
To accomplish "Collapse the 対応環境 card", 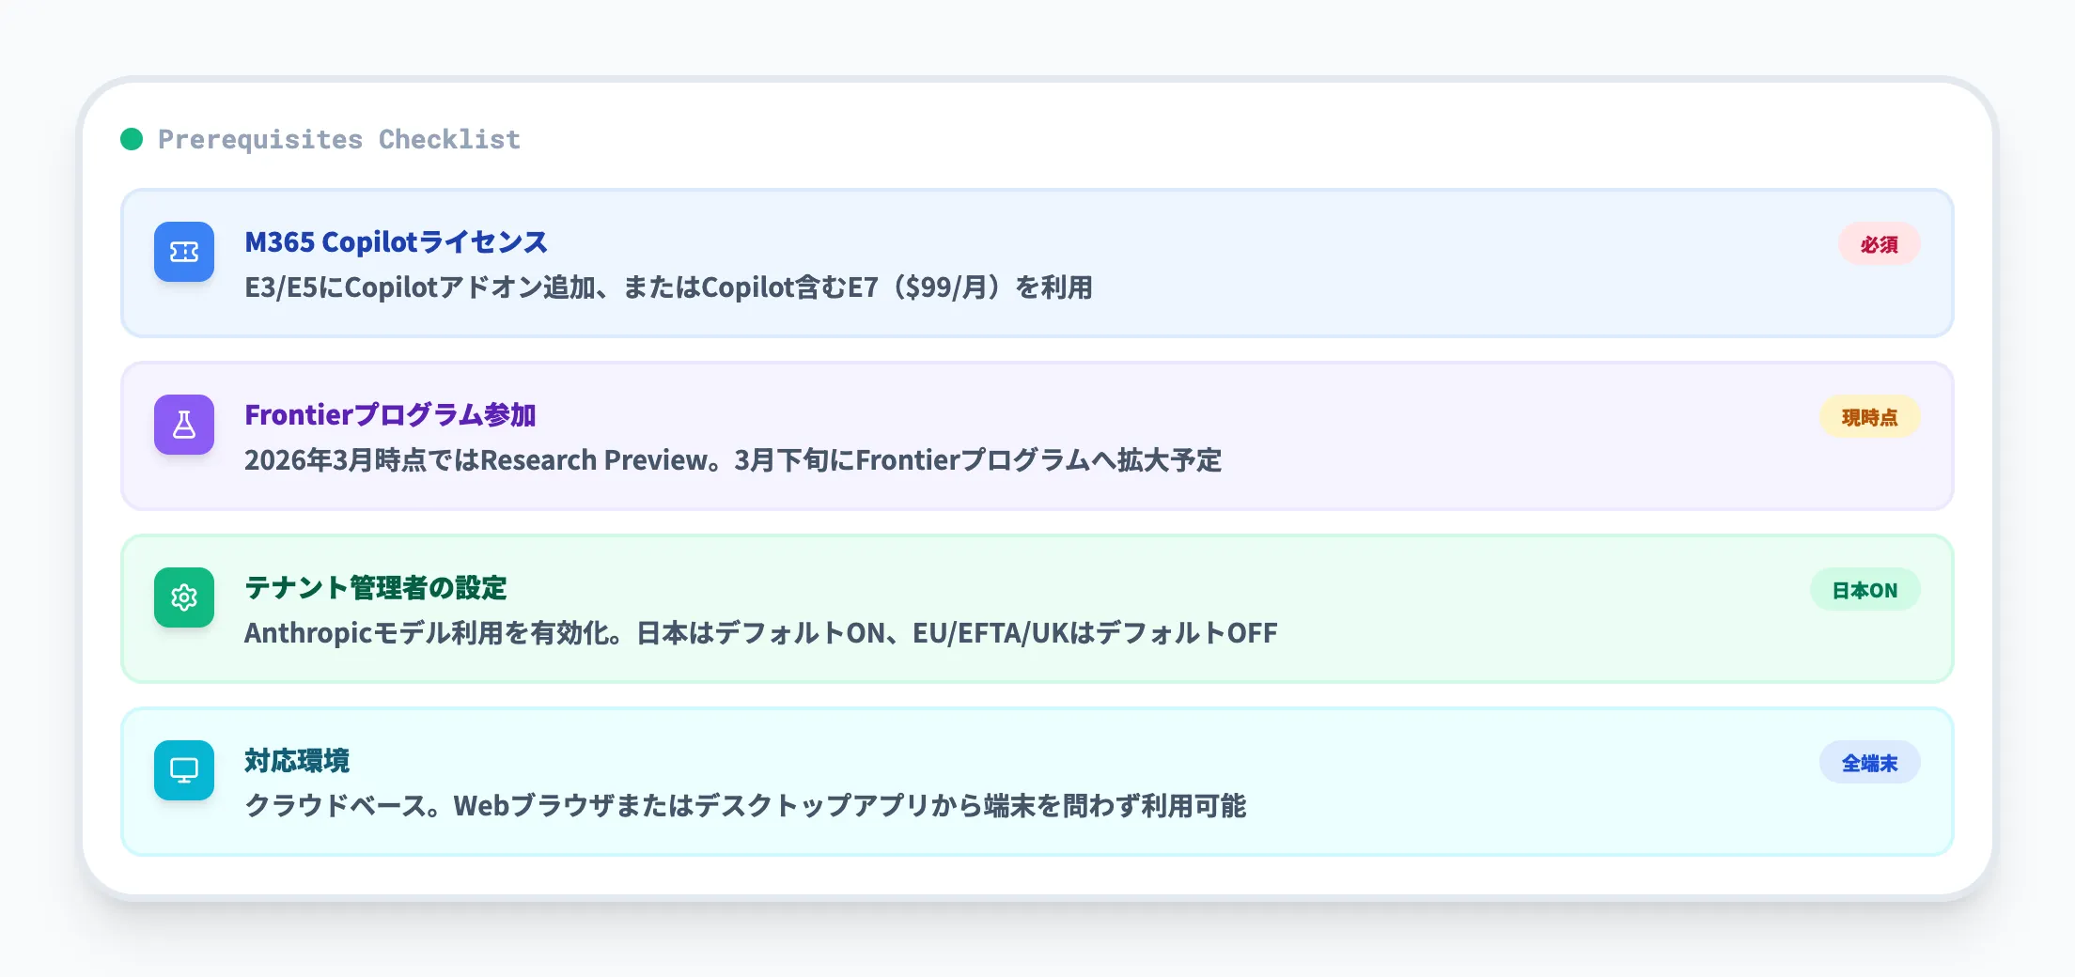I will pos(1034,782).
